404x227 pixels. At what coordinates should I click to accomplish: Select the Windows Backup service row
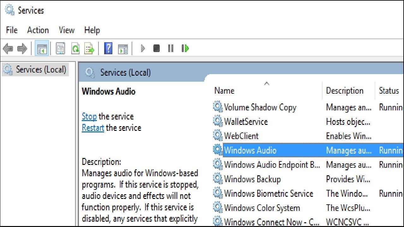click(x=252, y=179)
